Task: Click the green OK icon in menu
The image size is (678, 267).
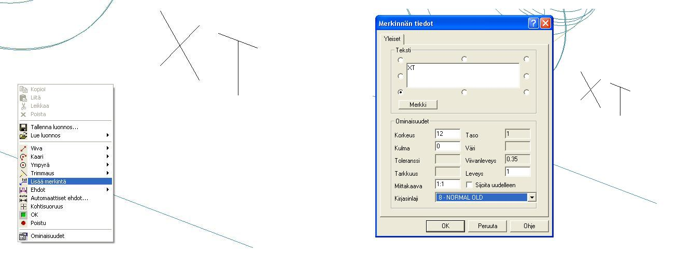Action: tap(23, 215)
